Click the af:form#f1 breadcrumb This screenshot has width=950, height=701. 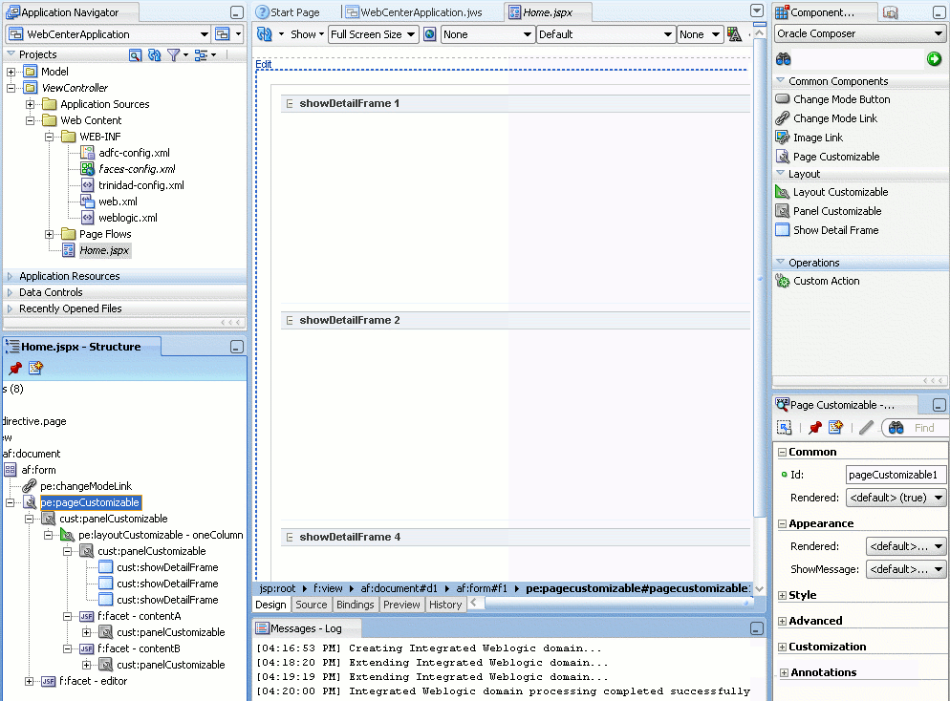click(x=482, y=588)
